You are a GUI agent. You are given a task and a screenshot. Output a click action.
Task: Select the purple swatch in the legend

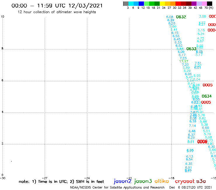pyautogui.click(x=194, y=4)
